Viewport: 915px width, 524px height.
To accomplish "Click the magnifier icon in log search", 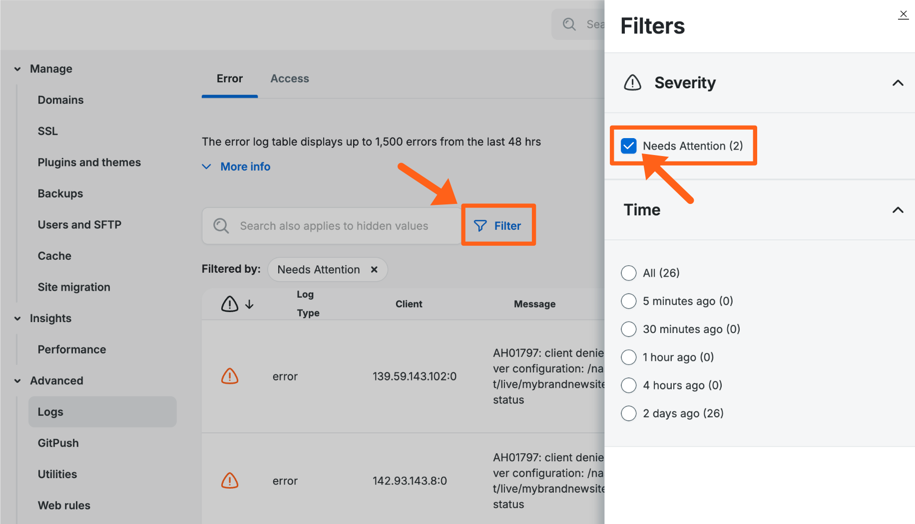I will (221, 226).
